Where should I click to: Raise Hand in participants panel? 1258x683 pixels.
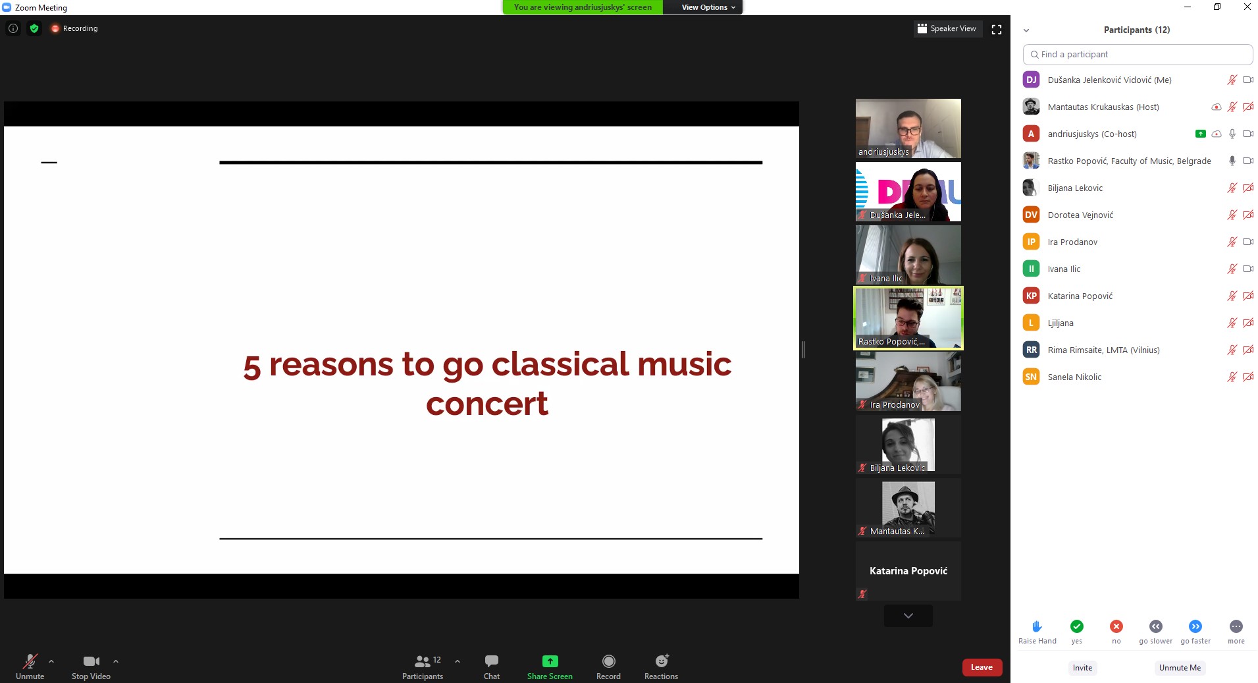pos(1037,632)
